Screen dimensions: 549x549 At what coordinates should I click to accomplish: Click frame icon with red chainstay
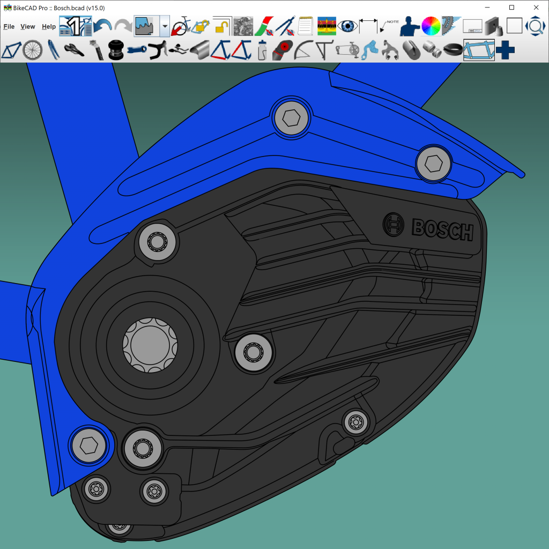[220, 50]
